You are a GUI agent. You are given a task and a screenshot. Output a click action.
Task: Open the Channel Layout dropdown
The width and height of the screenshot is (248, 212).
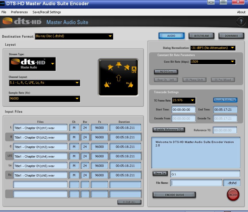(44, 83)
